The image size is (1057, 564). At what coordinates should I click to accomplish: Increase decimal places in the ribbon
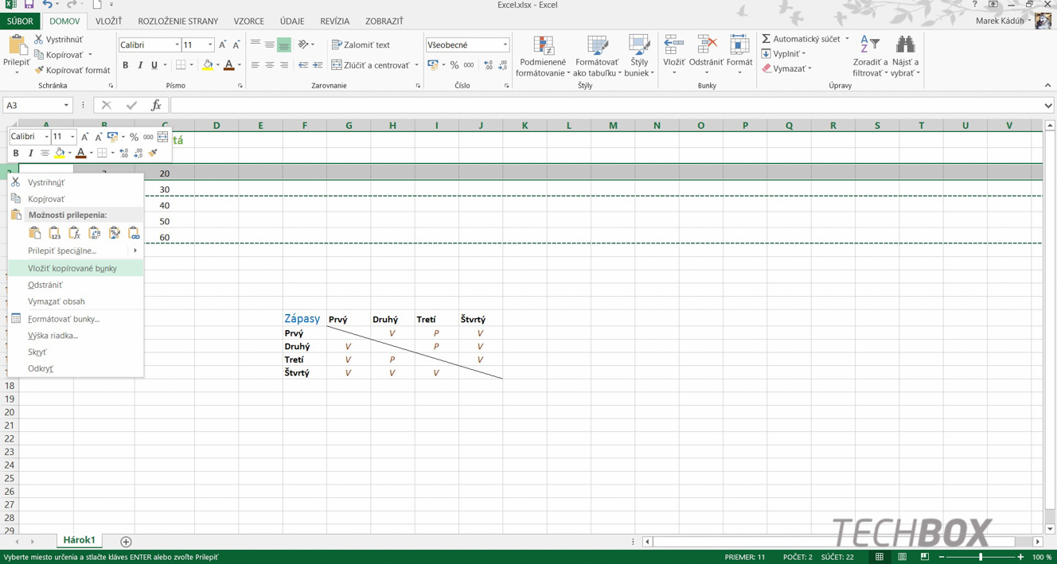[x=488, y=65]
